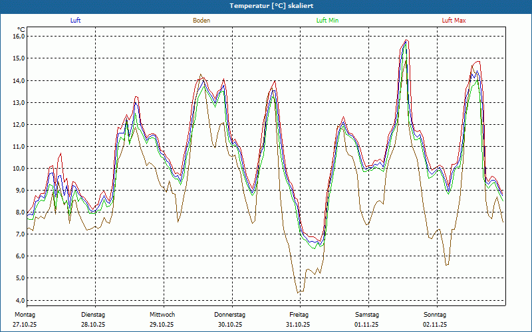
Task: Select the 4,0 label at the axis bottom
Action: tap(19, 299)
